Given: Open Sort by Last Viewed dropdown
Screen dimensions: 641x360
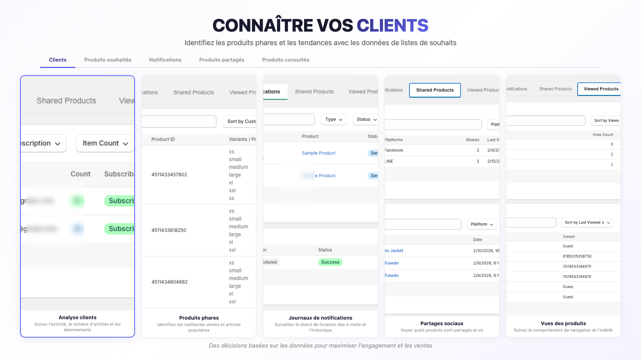Looking at the screenshot, I should point(587,222).
